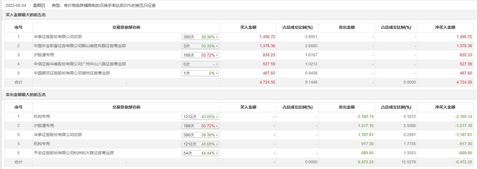Screen dimensions: 477x169
Task: Open 平安证券杭州杭大路证券营业部 link
Action: pyautogui.click(x=74, y=153)
